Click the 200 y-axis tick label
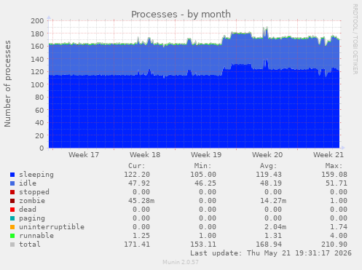362x270 pixels. (37, 20)
